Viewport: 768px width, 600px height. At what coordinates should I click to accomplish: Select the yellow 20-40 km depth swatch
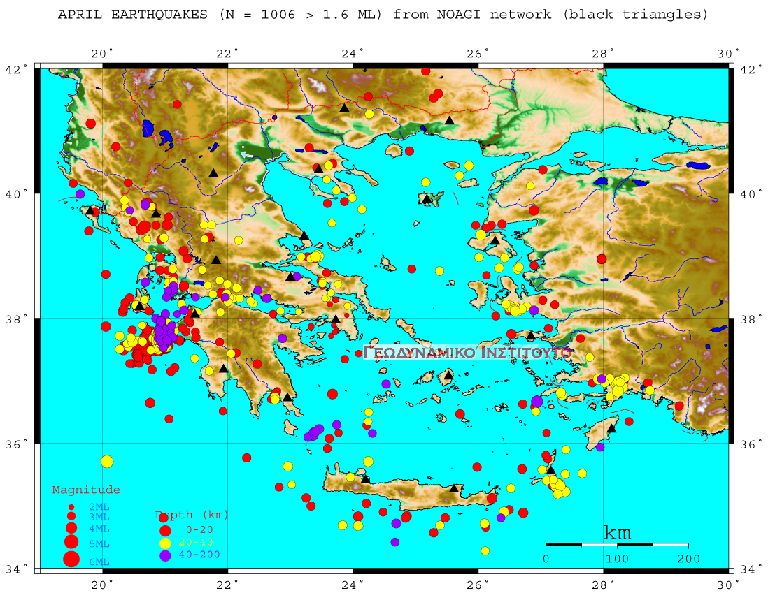click(165, 543)
